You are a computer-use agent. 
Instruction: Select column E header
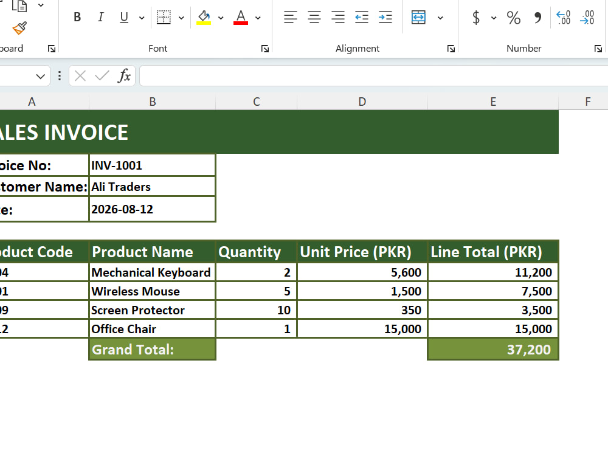[493, 102]
